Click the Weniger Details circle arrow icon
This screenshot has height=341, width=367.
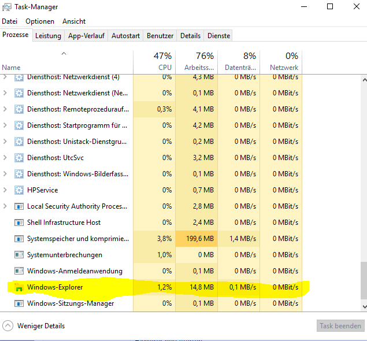coord(8,326)
